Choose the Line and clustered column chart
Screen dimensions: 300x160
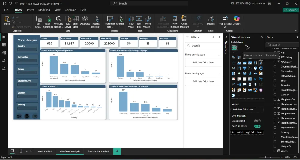click(261, 62)
